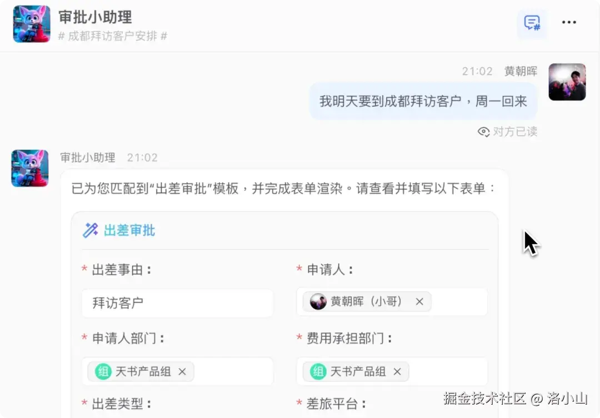This screenshot has width=600, height=418.
Task: Click the 审批小助理 avatar in header
Action: click(x=32, y=24)
